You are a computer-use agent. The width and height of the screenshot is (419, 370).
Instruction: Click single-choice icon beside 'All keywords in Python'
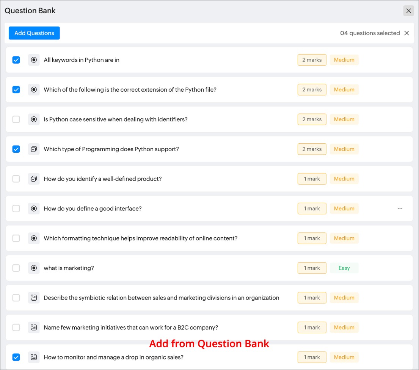(34, 60)
